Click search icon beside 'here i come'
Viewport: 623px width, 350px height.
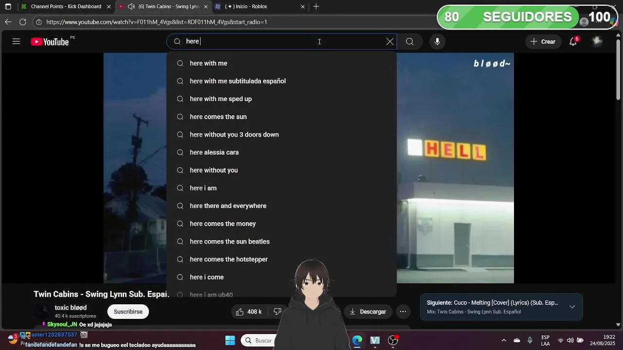(180, 277)
